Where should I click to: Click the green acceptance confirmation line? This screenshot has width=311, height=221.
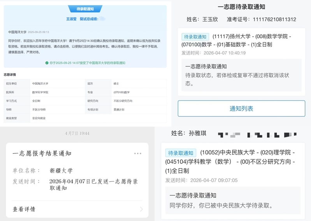pyautogui.click(x=85, y=63)
